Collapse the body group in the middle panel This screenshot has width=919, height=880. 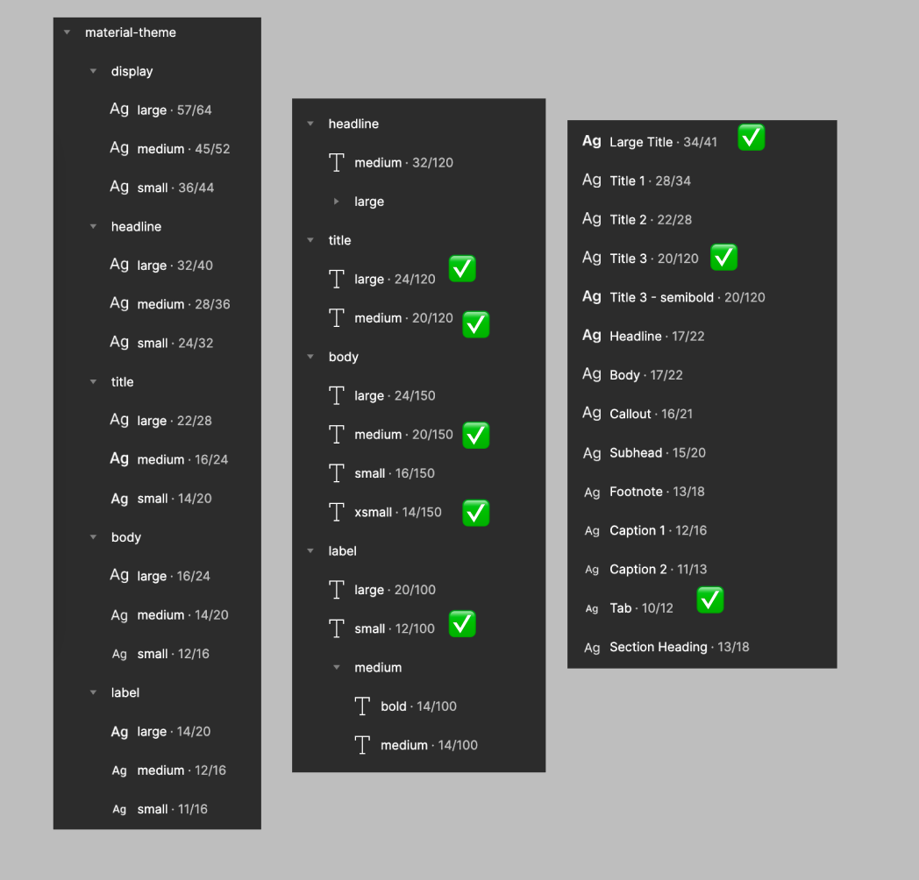pos(310,357)
